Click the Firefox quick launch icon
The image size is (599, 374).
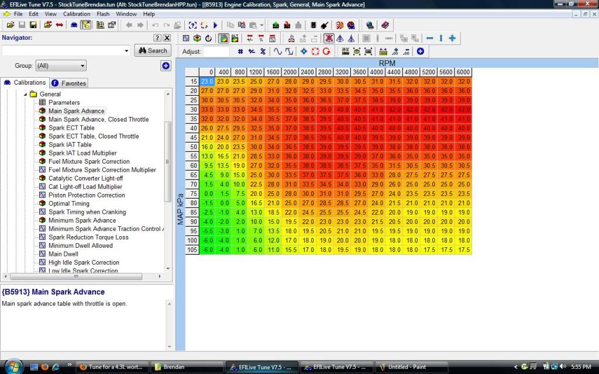pyautogui.click(x=44, y=367)
